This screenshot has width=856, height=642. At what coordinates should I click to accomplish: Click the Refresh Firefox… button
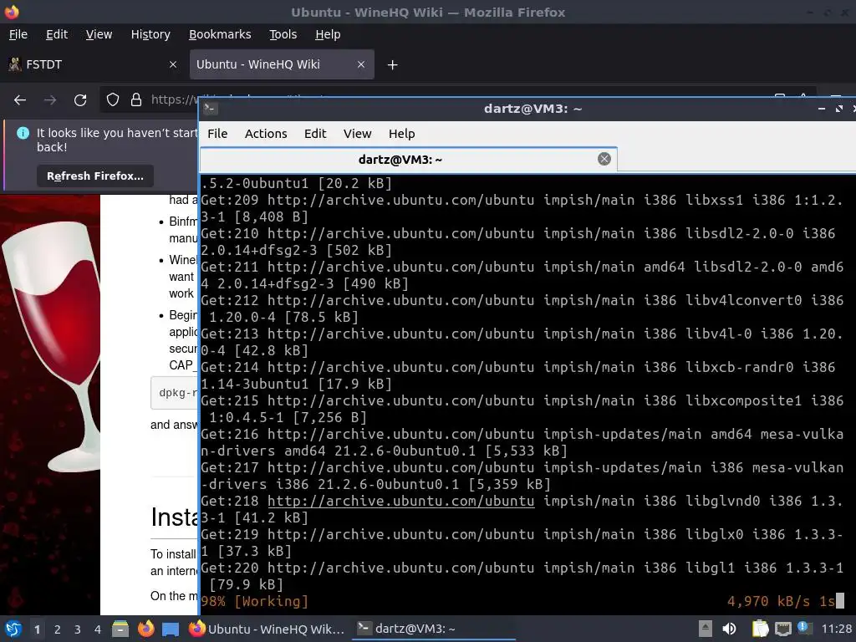pyautogui.click(x=95, y=176)
